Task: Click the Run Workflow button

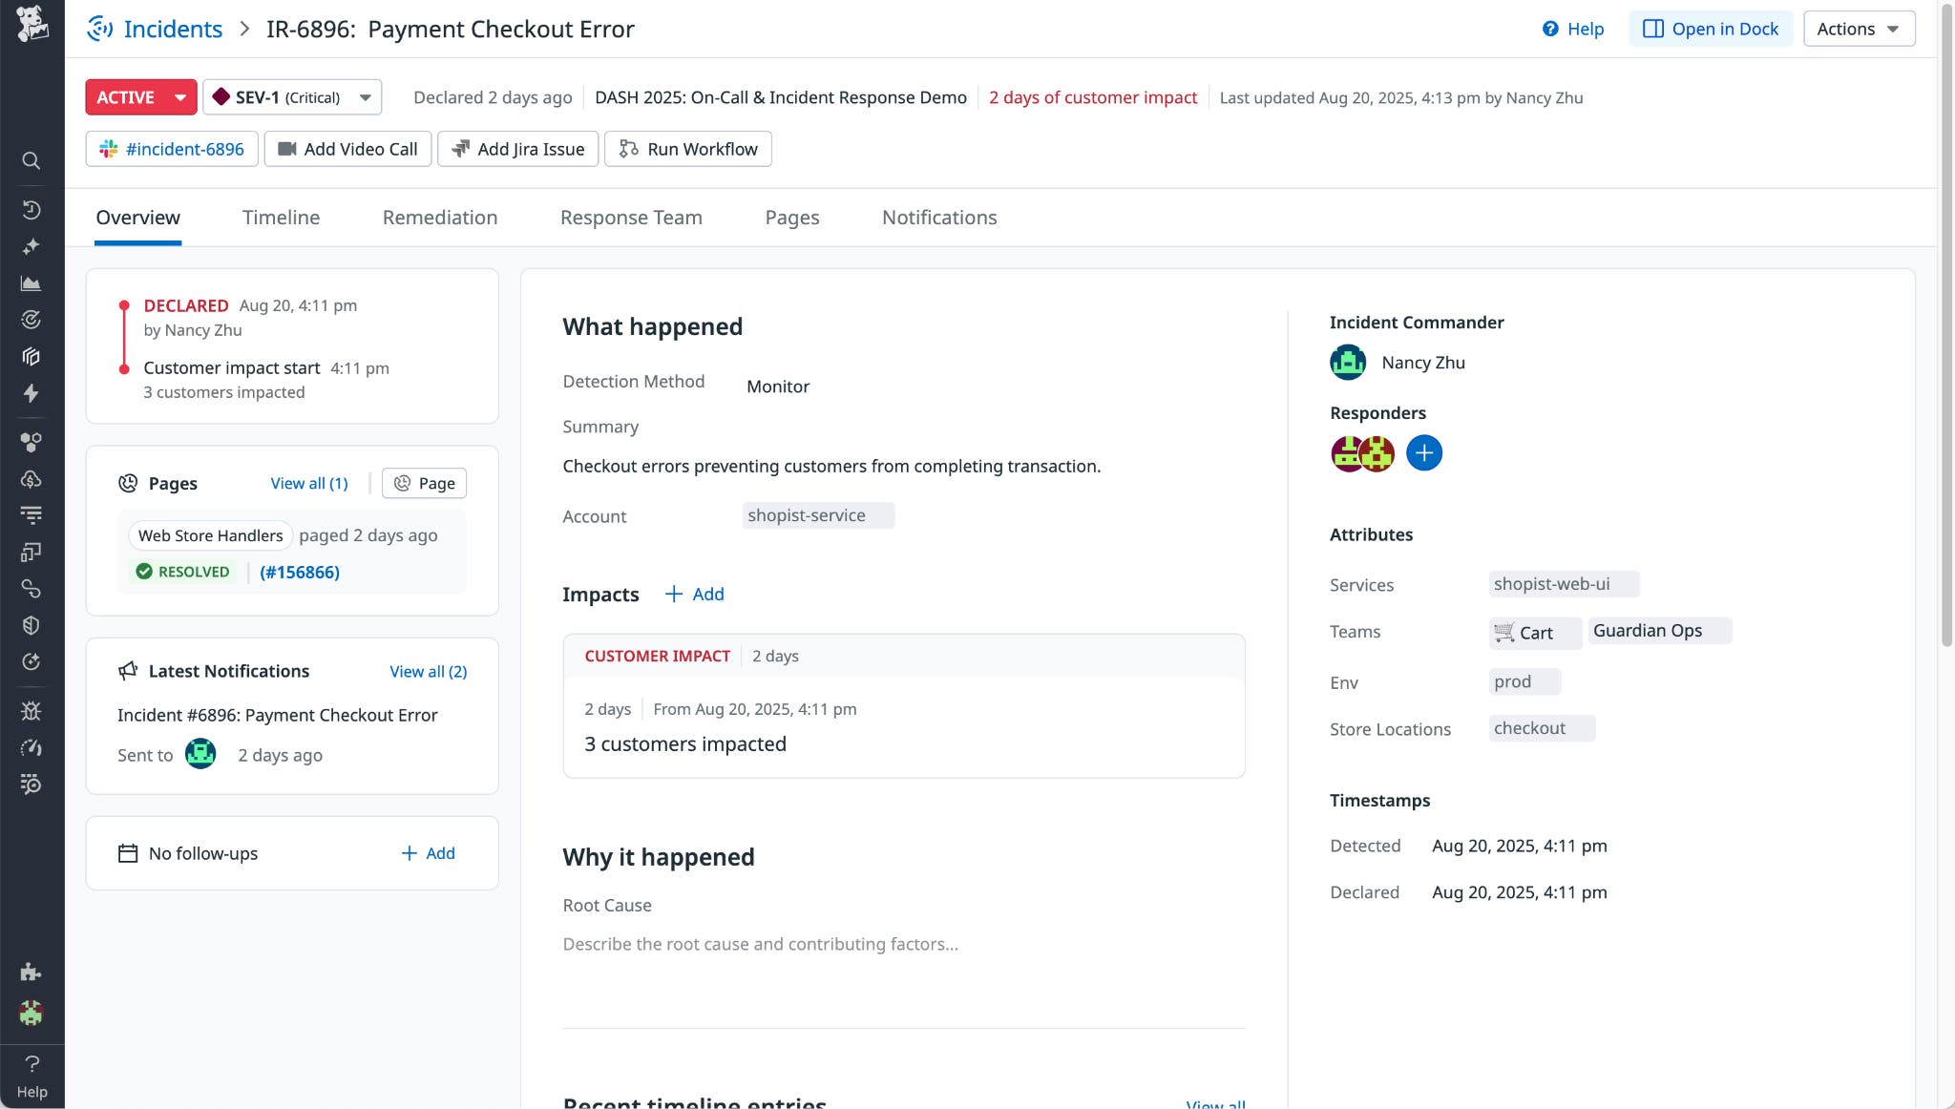Action: tap(687, 148)
